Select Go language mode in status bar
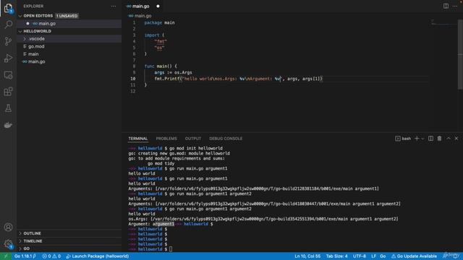The image size is (463, 260). click(383, 256)
